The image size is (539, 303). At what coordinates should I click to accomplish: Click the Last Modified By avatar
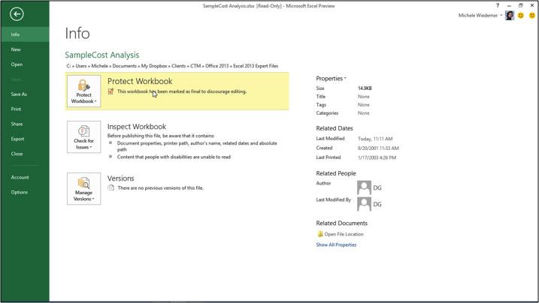(365, 204)
